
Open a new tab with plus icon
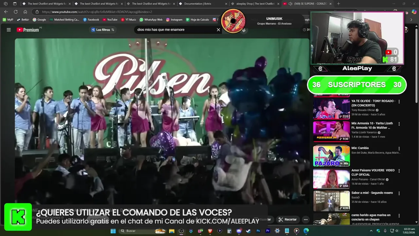pyautogui.click(x=338, y=4)
